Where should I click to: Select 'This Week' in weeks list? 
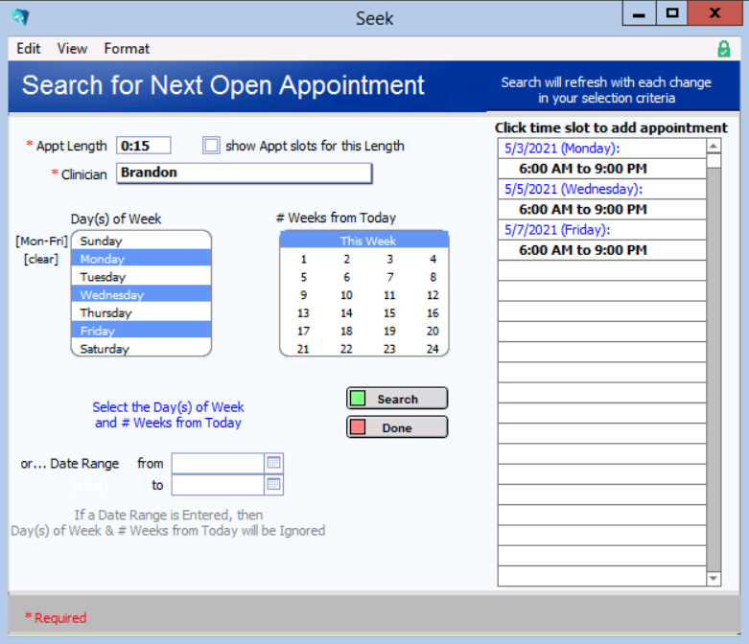pos(364,241)
